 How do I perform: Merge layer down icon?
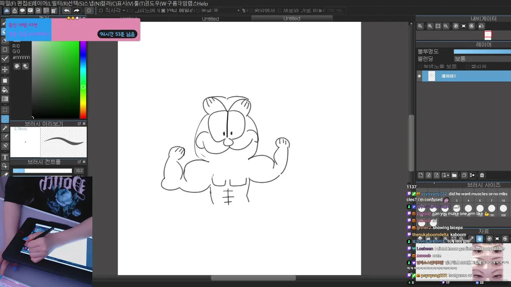(472, 175)
